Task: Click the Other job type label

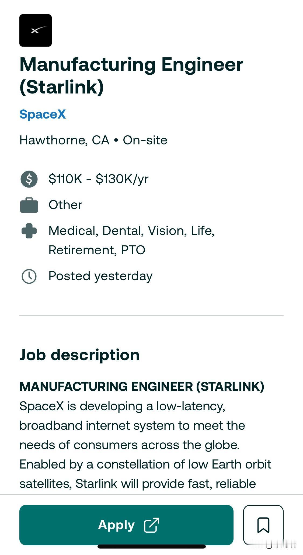Action: pyautogui.click(x=65, y=205)
